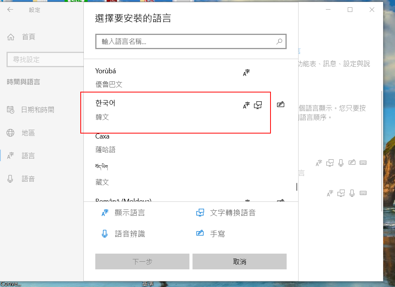Click Korean handwriting pen icon
Viewport: 395px width, 287px height.
(x=280, y=104)
